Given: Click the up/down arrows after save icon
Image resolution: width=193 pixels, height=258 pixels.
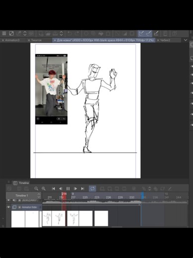Looking at the screenshot, I should click(x=61, y=34).
